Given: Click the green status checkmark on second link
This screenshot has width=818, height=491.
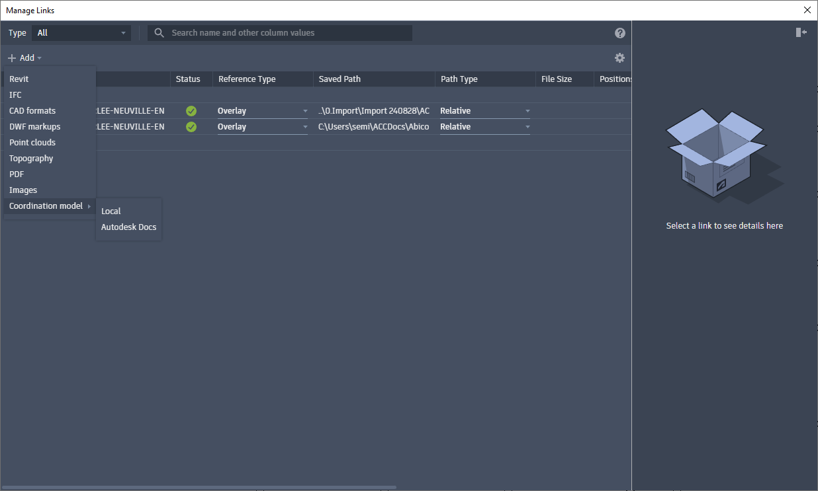Looking at the screenshot, I should coord(191,126).
